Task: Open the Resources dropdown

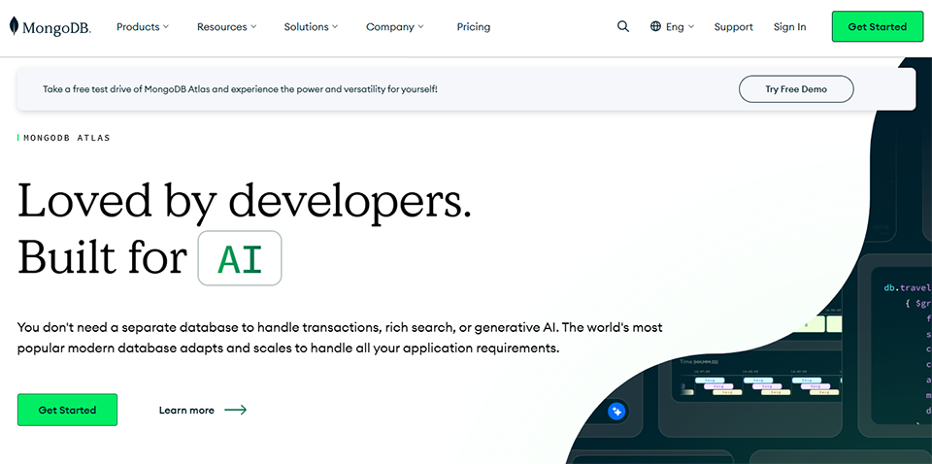Action: 226,27
